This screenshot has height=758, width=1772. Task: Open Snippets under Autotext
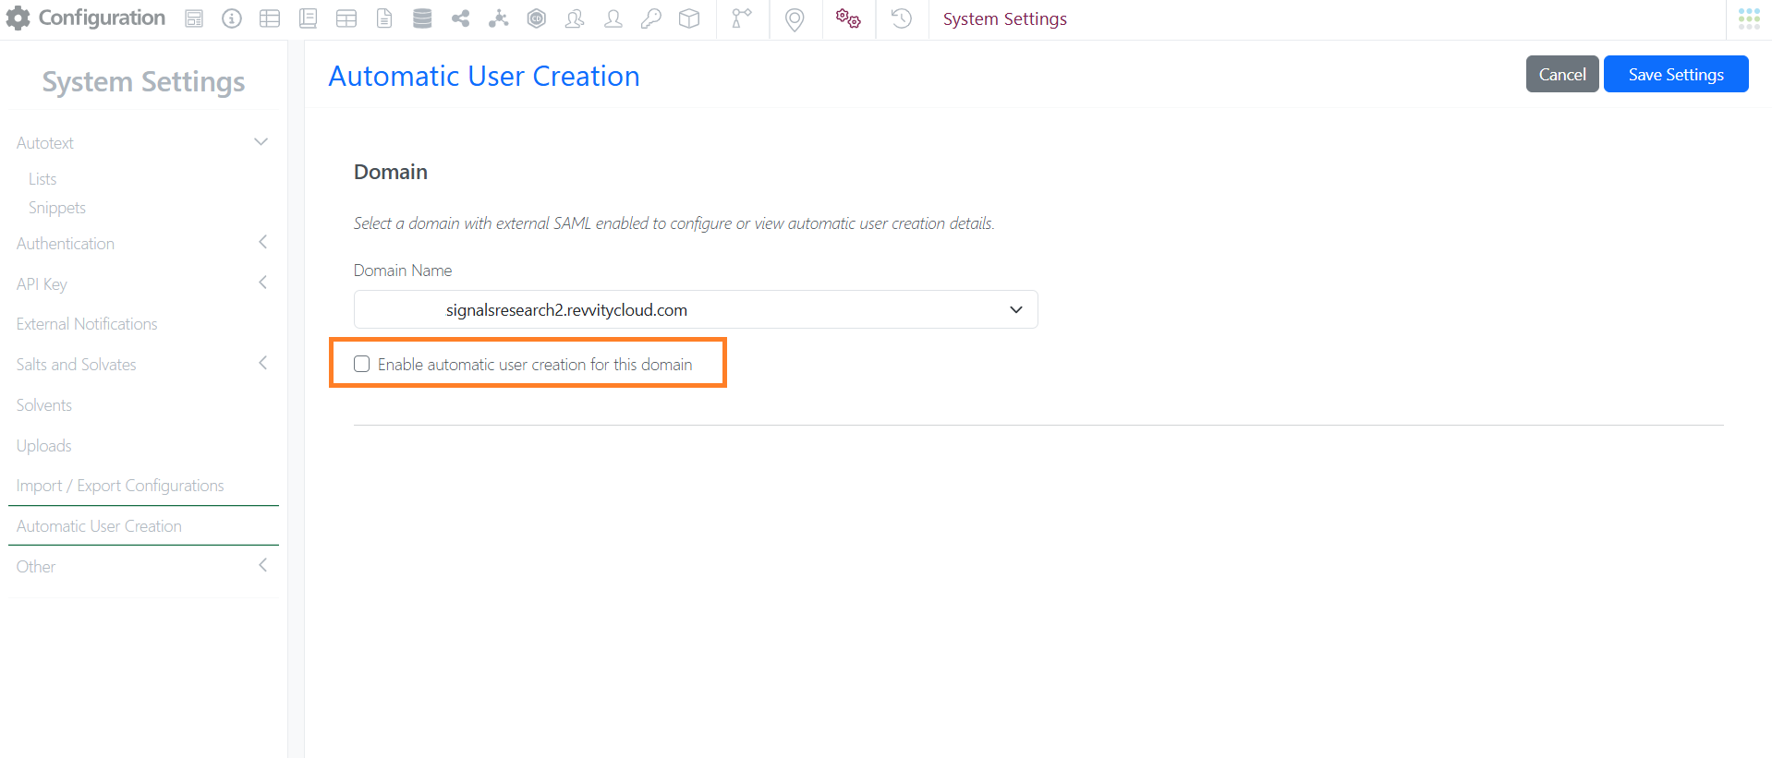[x=57, y=208]
